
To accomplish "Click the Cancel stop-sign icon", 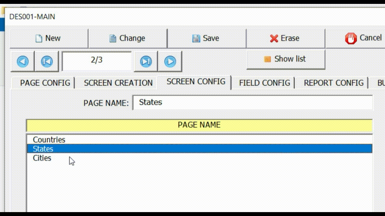I will pyautogui.click(x=350, y=38).
